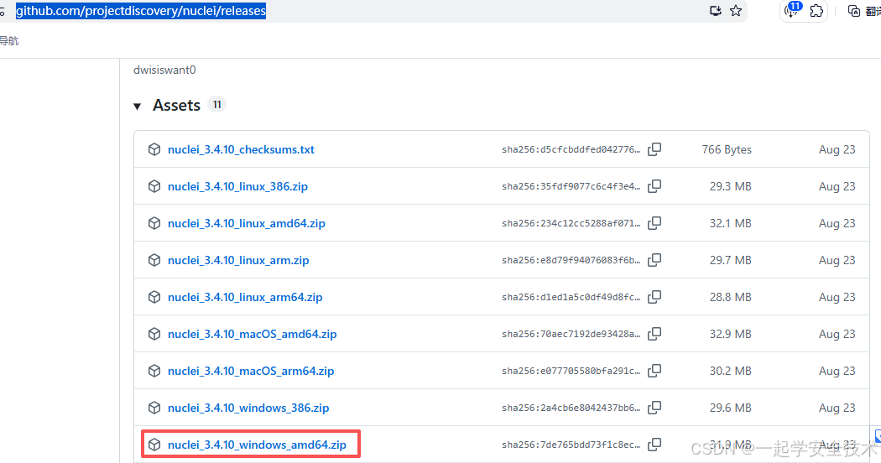This screenshot has height=463, width=881.
Task: Select sha256:2a4cb6e8042437bb6 hash text
Action: (571, 408)
